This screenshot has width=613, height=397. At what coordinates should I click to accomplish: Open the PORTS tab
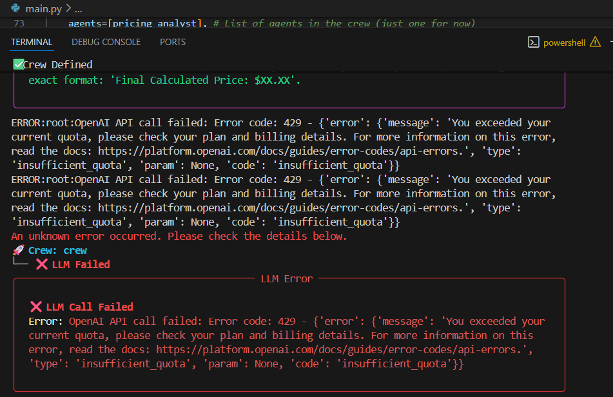173,42
